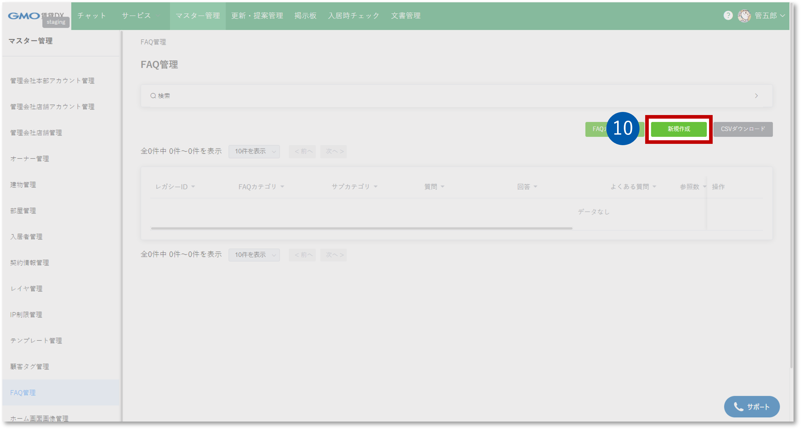Click the CSVダウンロード button
This screenshot has width=801, height=429.
tap(743, 129)
